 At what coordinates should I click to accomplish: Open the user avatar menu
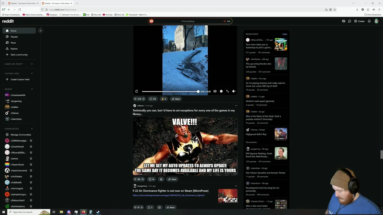pyautogui.click(x=376, y=21)
